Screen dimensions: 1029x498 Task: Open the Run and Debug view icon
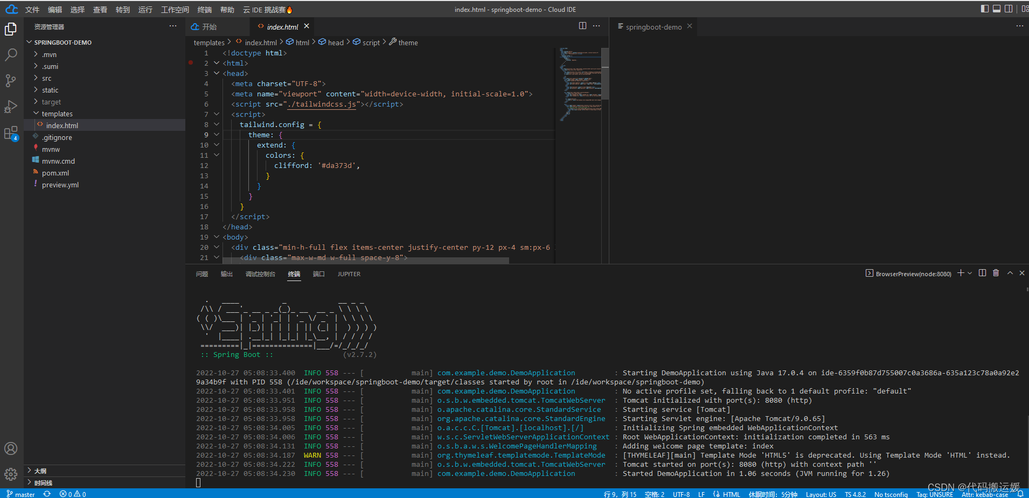(x=11, y=107)
